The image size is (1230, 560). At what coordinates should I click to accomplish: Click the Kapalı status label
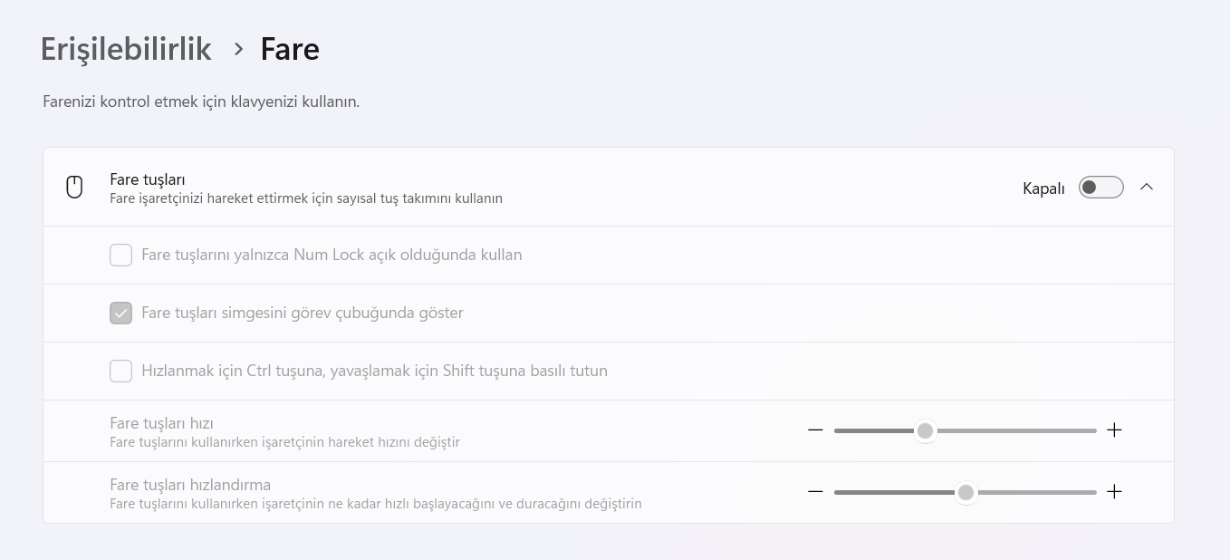[1043, 188]
